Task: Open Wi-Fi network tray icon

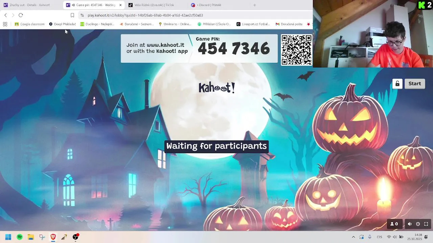Action: click(389, 237)
